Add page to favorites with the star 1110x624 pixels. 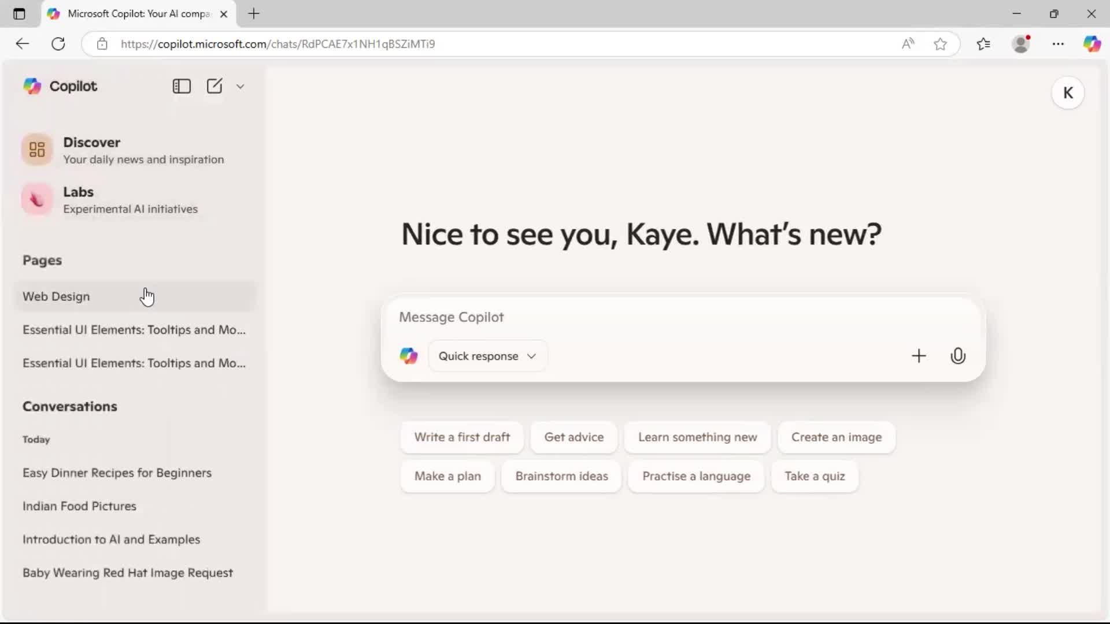tap(941, 43)
